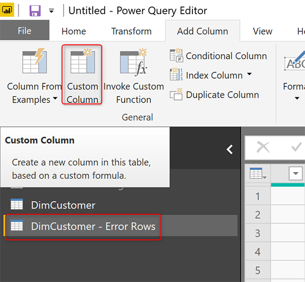305x282 pixels.
Task: Click the Format text icon
Action: (294, 61)
